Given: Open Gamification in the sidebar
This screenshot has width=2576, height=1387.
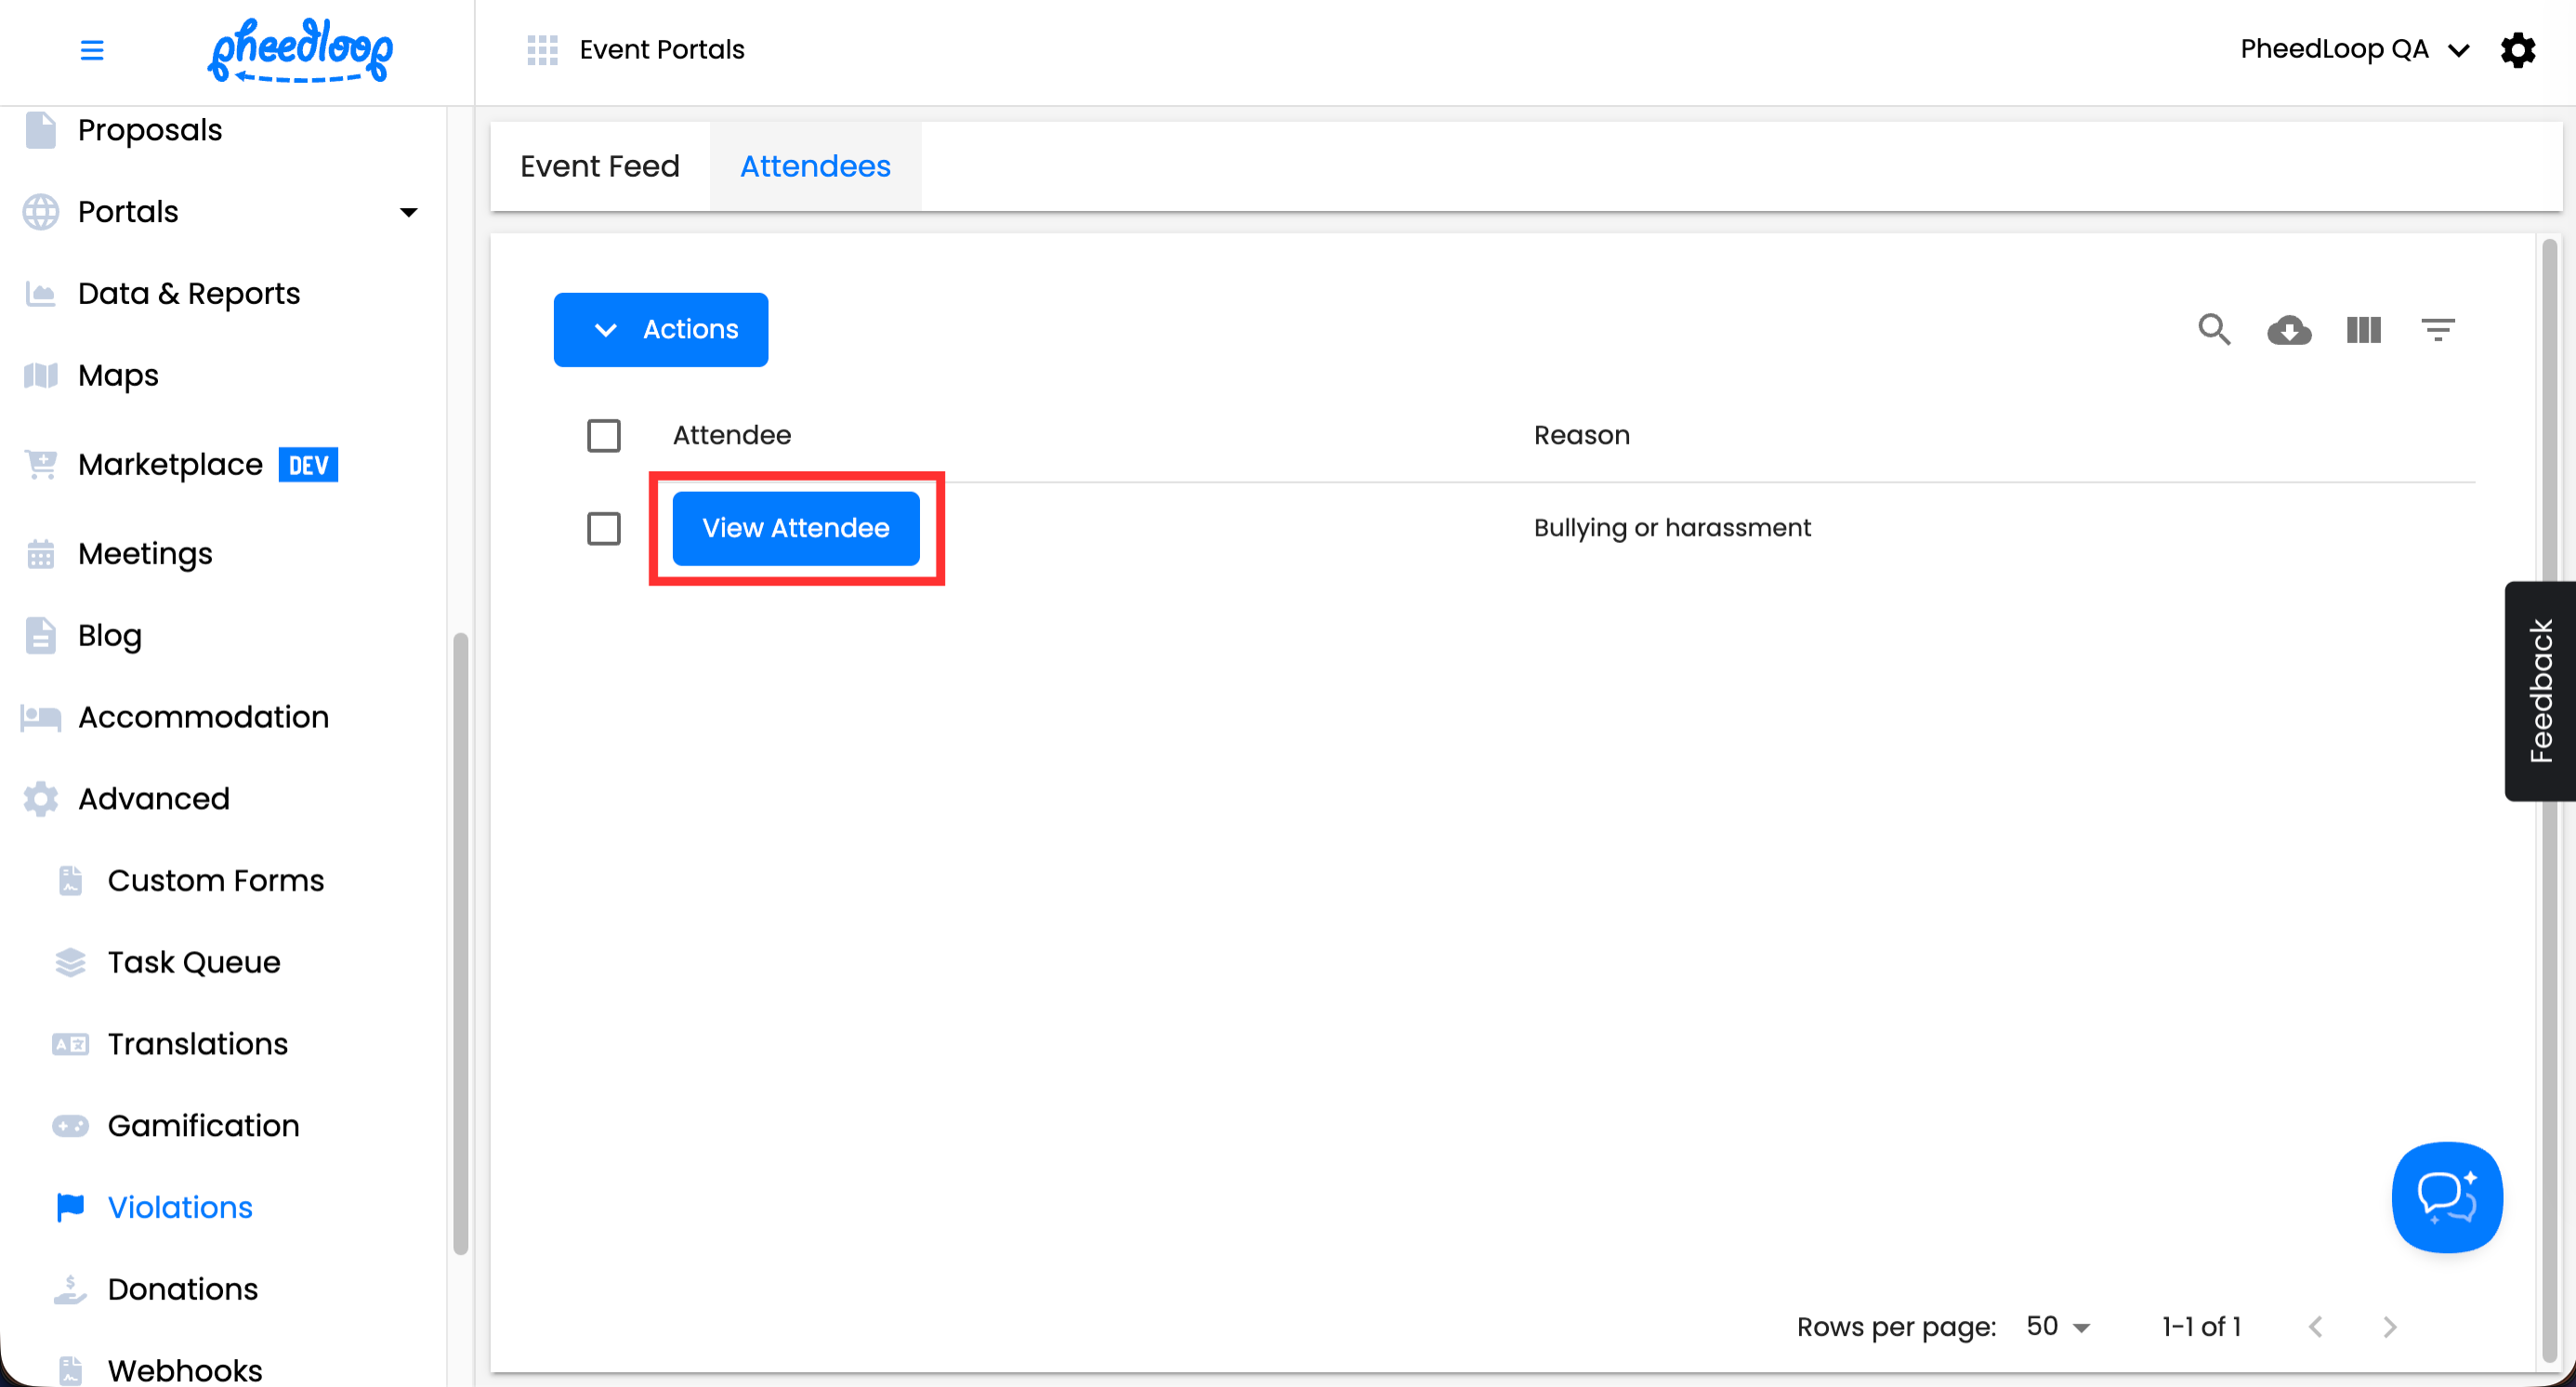Looking at the screenshot, I should pos(203,1125).
